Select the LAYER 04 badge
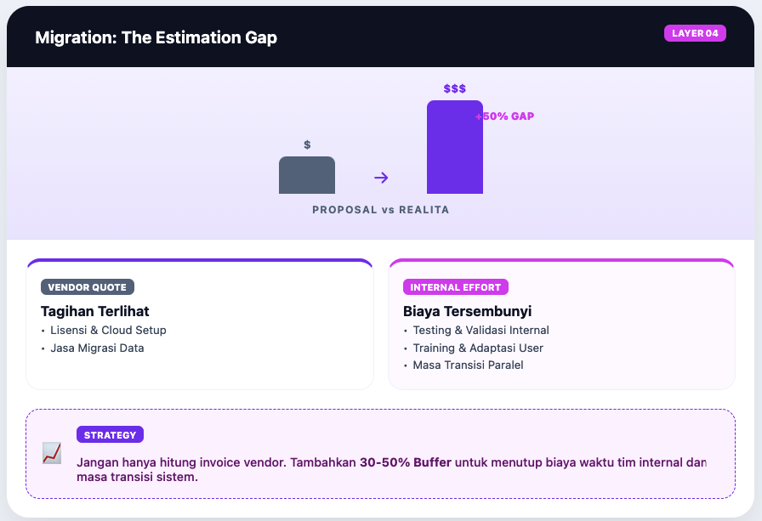This screenshot has width=762, height=521. click(x=695, y=33)
